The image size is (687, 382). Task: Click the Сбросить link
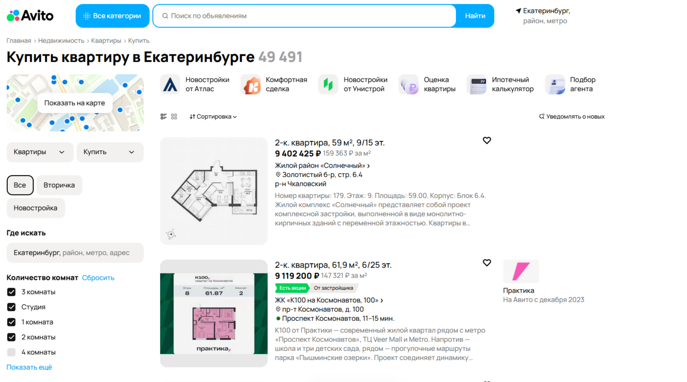tap(98, 277)
